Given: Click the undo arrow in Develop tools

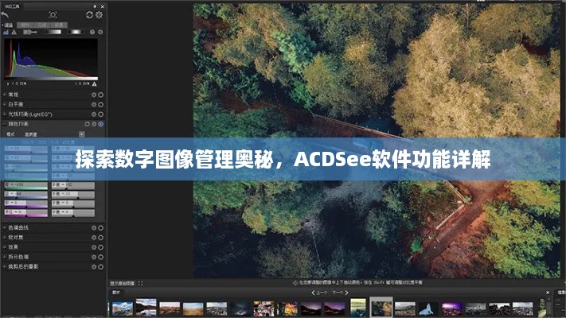Looking at the screenshot, I should [x=5, y=14].
